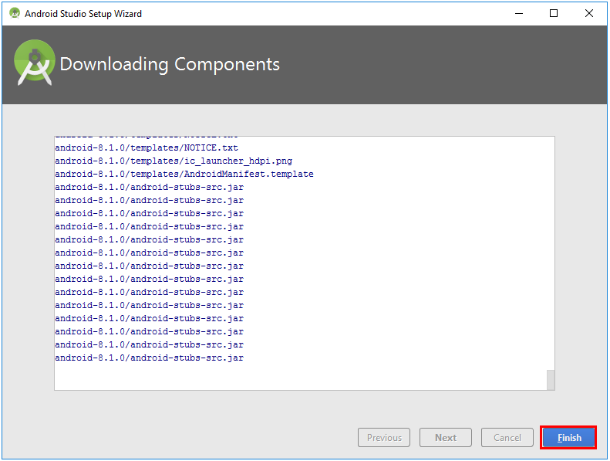Select the AndroidManifest.template log line

tap(184, 174)
